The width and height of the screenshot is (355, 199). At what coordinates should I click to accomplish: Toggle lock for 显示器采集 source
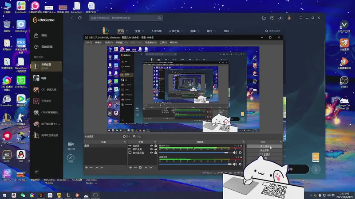pos(156,153)
